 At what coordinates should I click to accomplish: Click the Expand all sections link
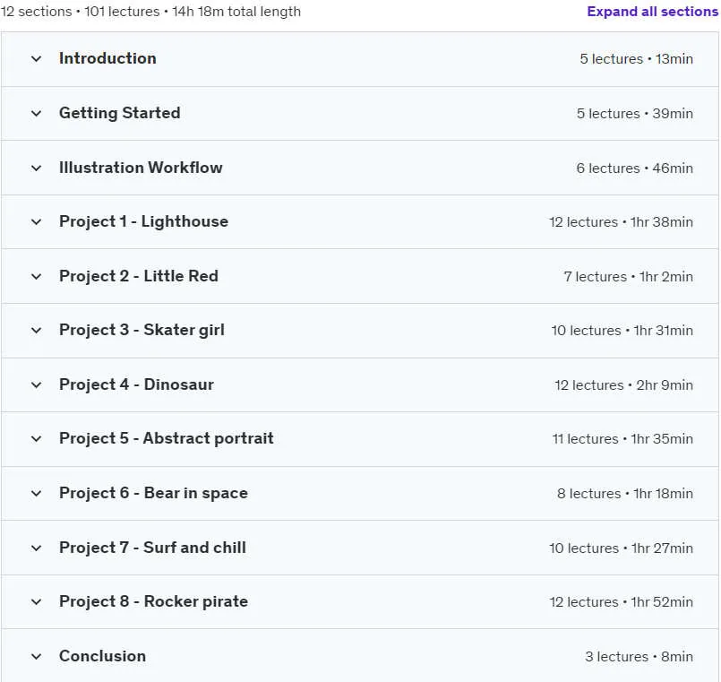[653, 12]
